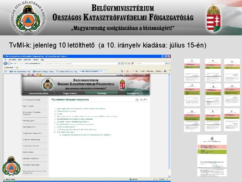Open the Biztonság dropdown in command bar

pos(150,71)
